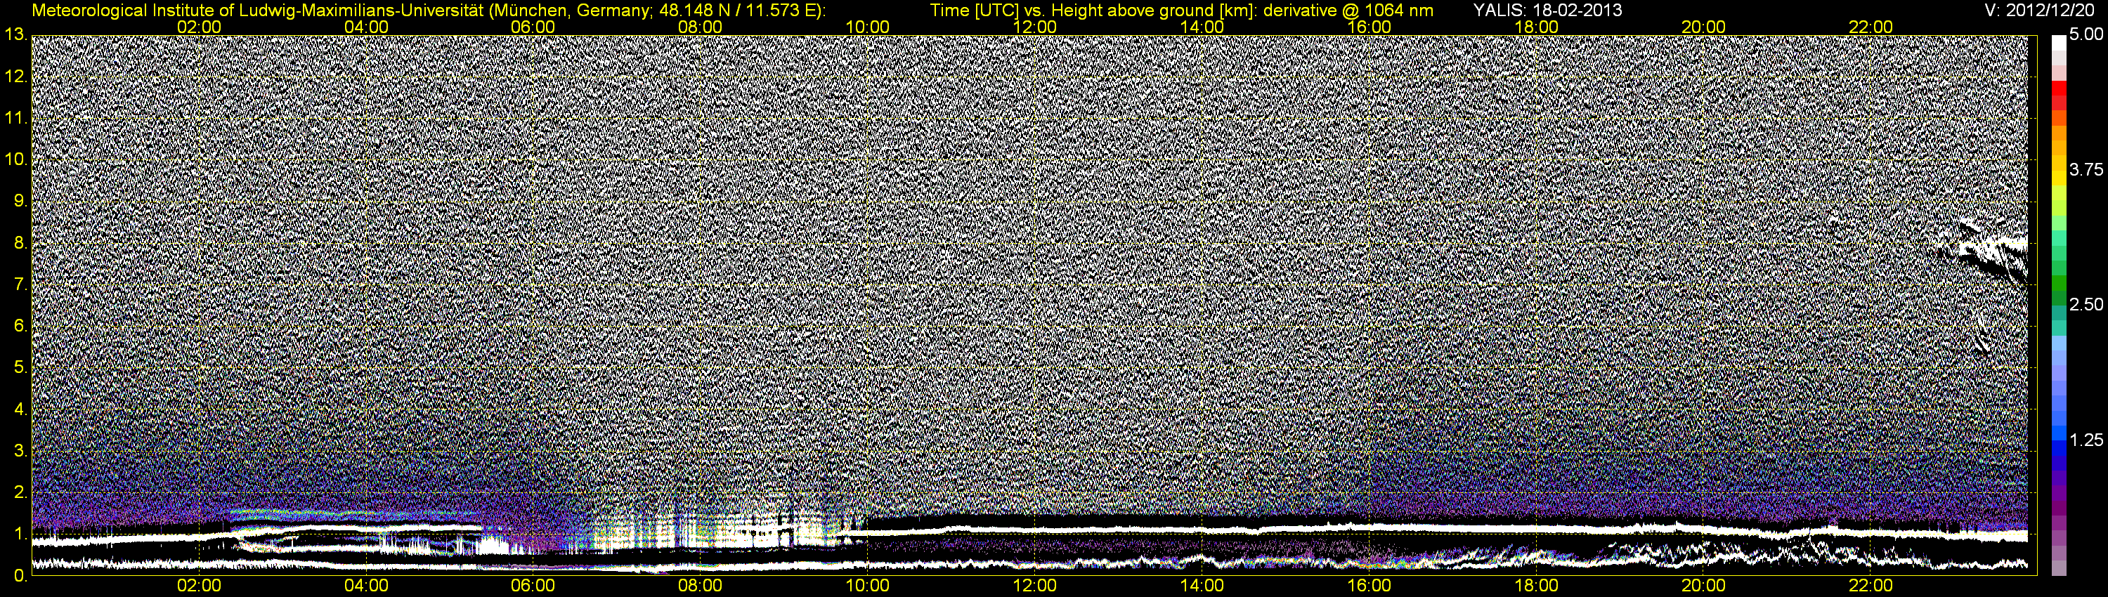Click the 12:00 tick on bottom time axis
The width and height of the screenshot is (2108, 597).
1035,586
